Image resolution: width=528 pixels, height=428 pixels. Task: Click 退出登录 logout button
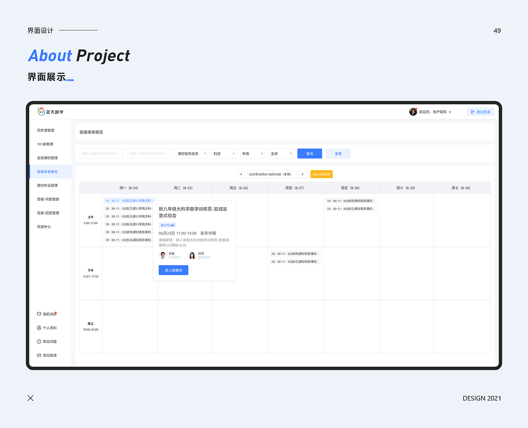tap(481, 112)
